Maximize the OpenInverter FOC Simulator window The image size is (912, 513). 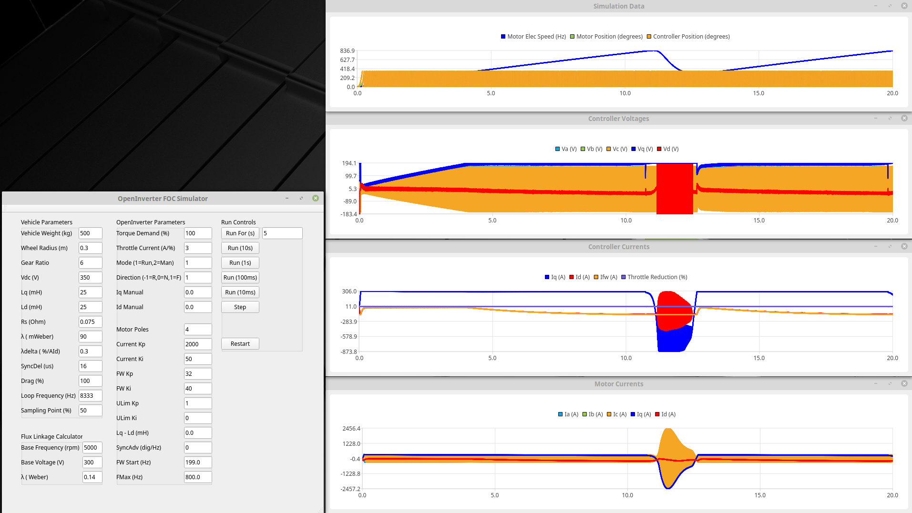[x=301, y=199]
